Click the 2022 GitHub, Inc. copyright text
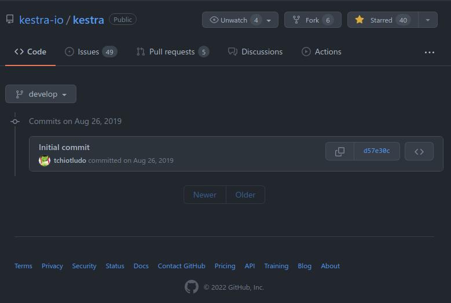 [x=234, y=287]
